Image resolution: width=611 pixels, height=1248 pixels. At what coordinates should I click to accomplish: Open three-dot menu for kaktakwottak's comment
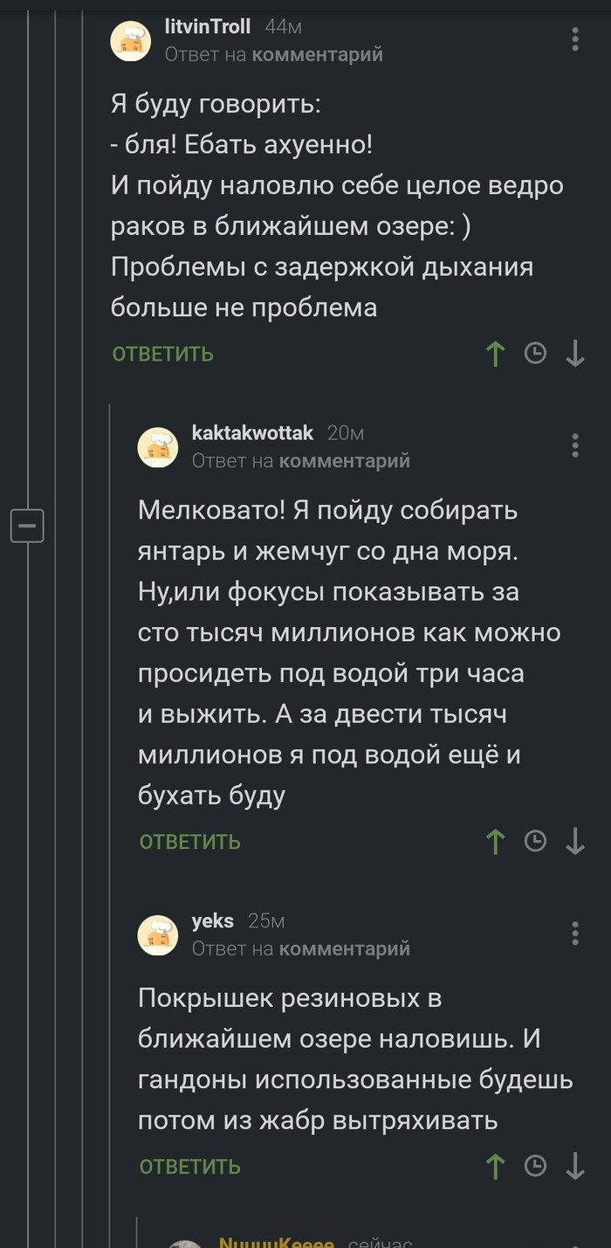[x=575, y=445]
